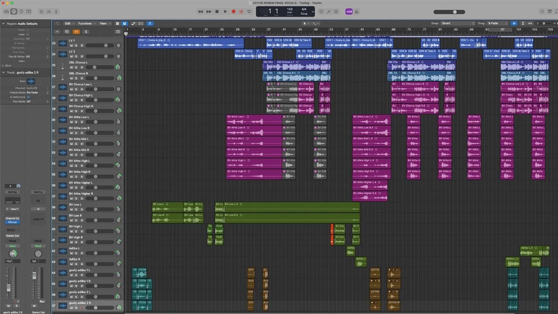The image size is (558, 314).
Task: Click the Record button in the transport
Action: pos(233,12)
